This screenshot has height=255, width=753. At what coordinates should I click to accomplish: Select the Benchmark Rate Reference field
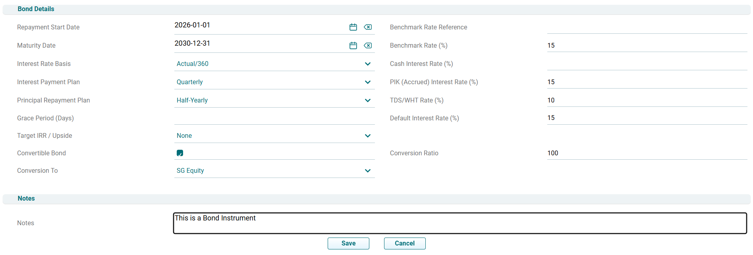pyautogui.click(x=647, y=27)
